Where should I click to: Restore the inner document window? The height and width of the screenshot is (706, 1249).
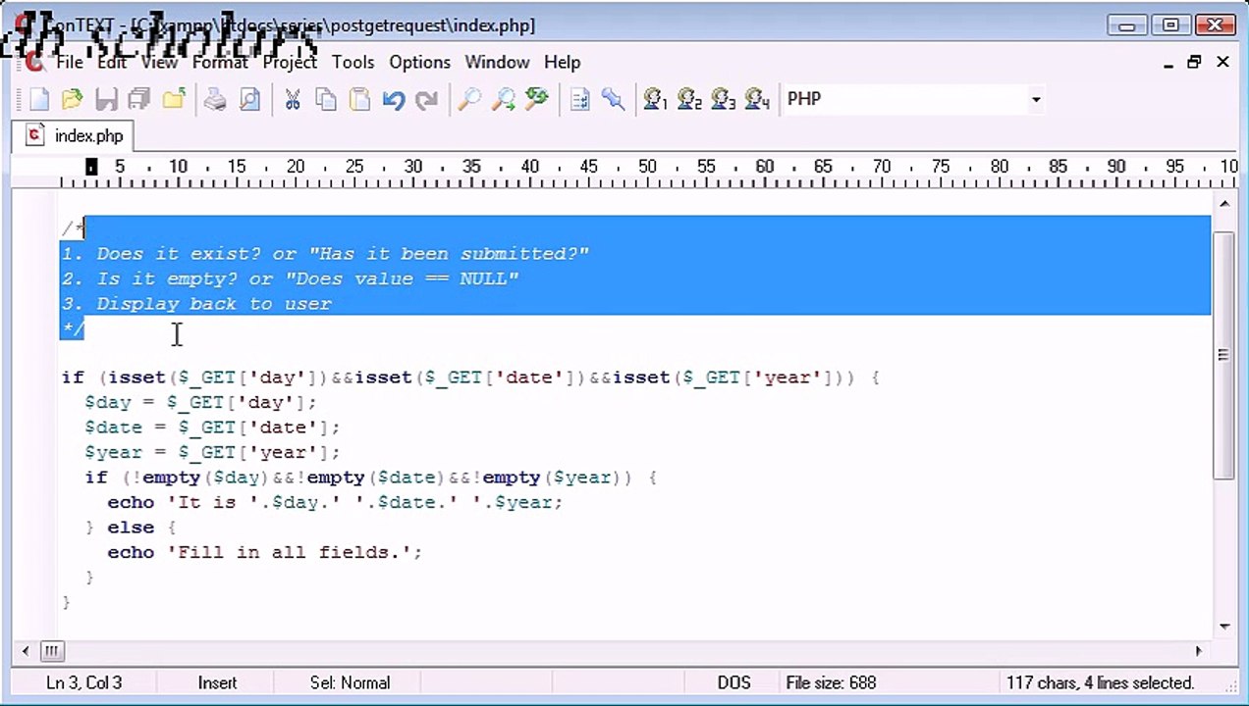1194,62
